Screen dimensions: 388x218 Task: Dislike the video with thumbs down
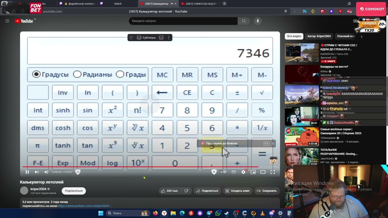186,191
